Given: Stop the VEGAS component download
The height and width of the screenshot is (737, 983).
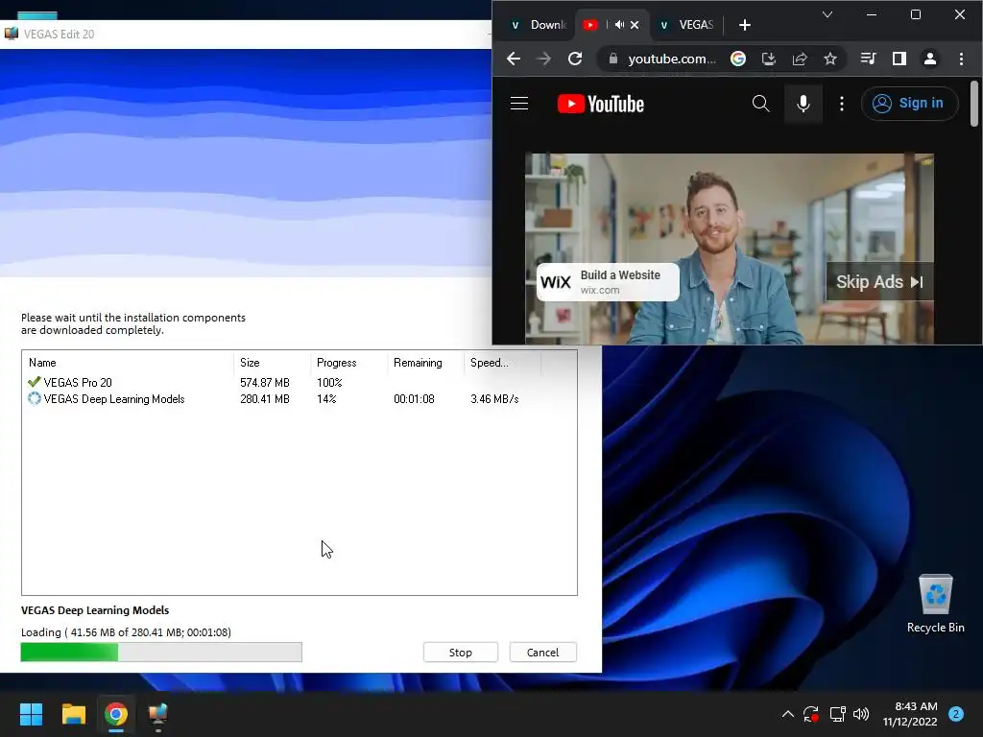Looking at the screenshot, I should tap(460, 653).
